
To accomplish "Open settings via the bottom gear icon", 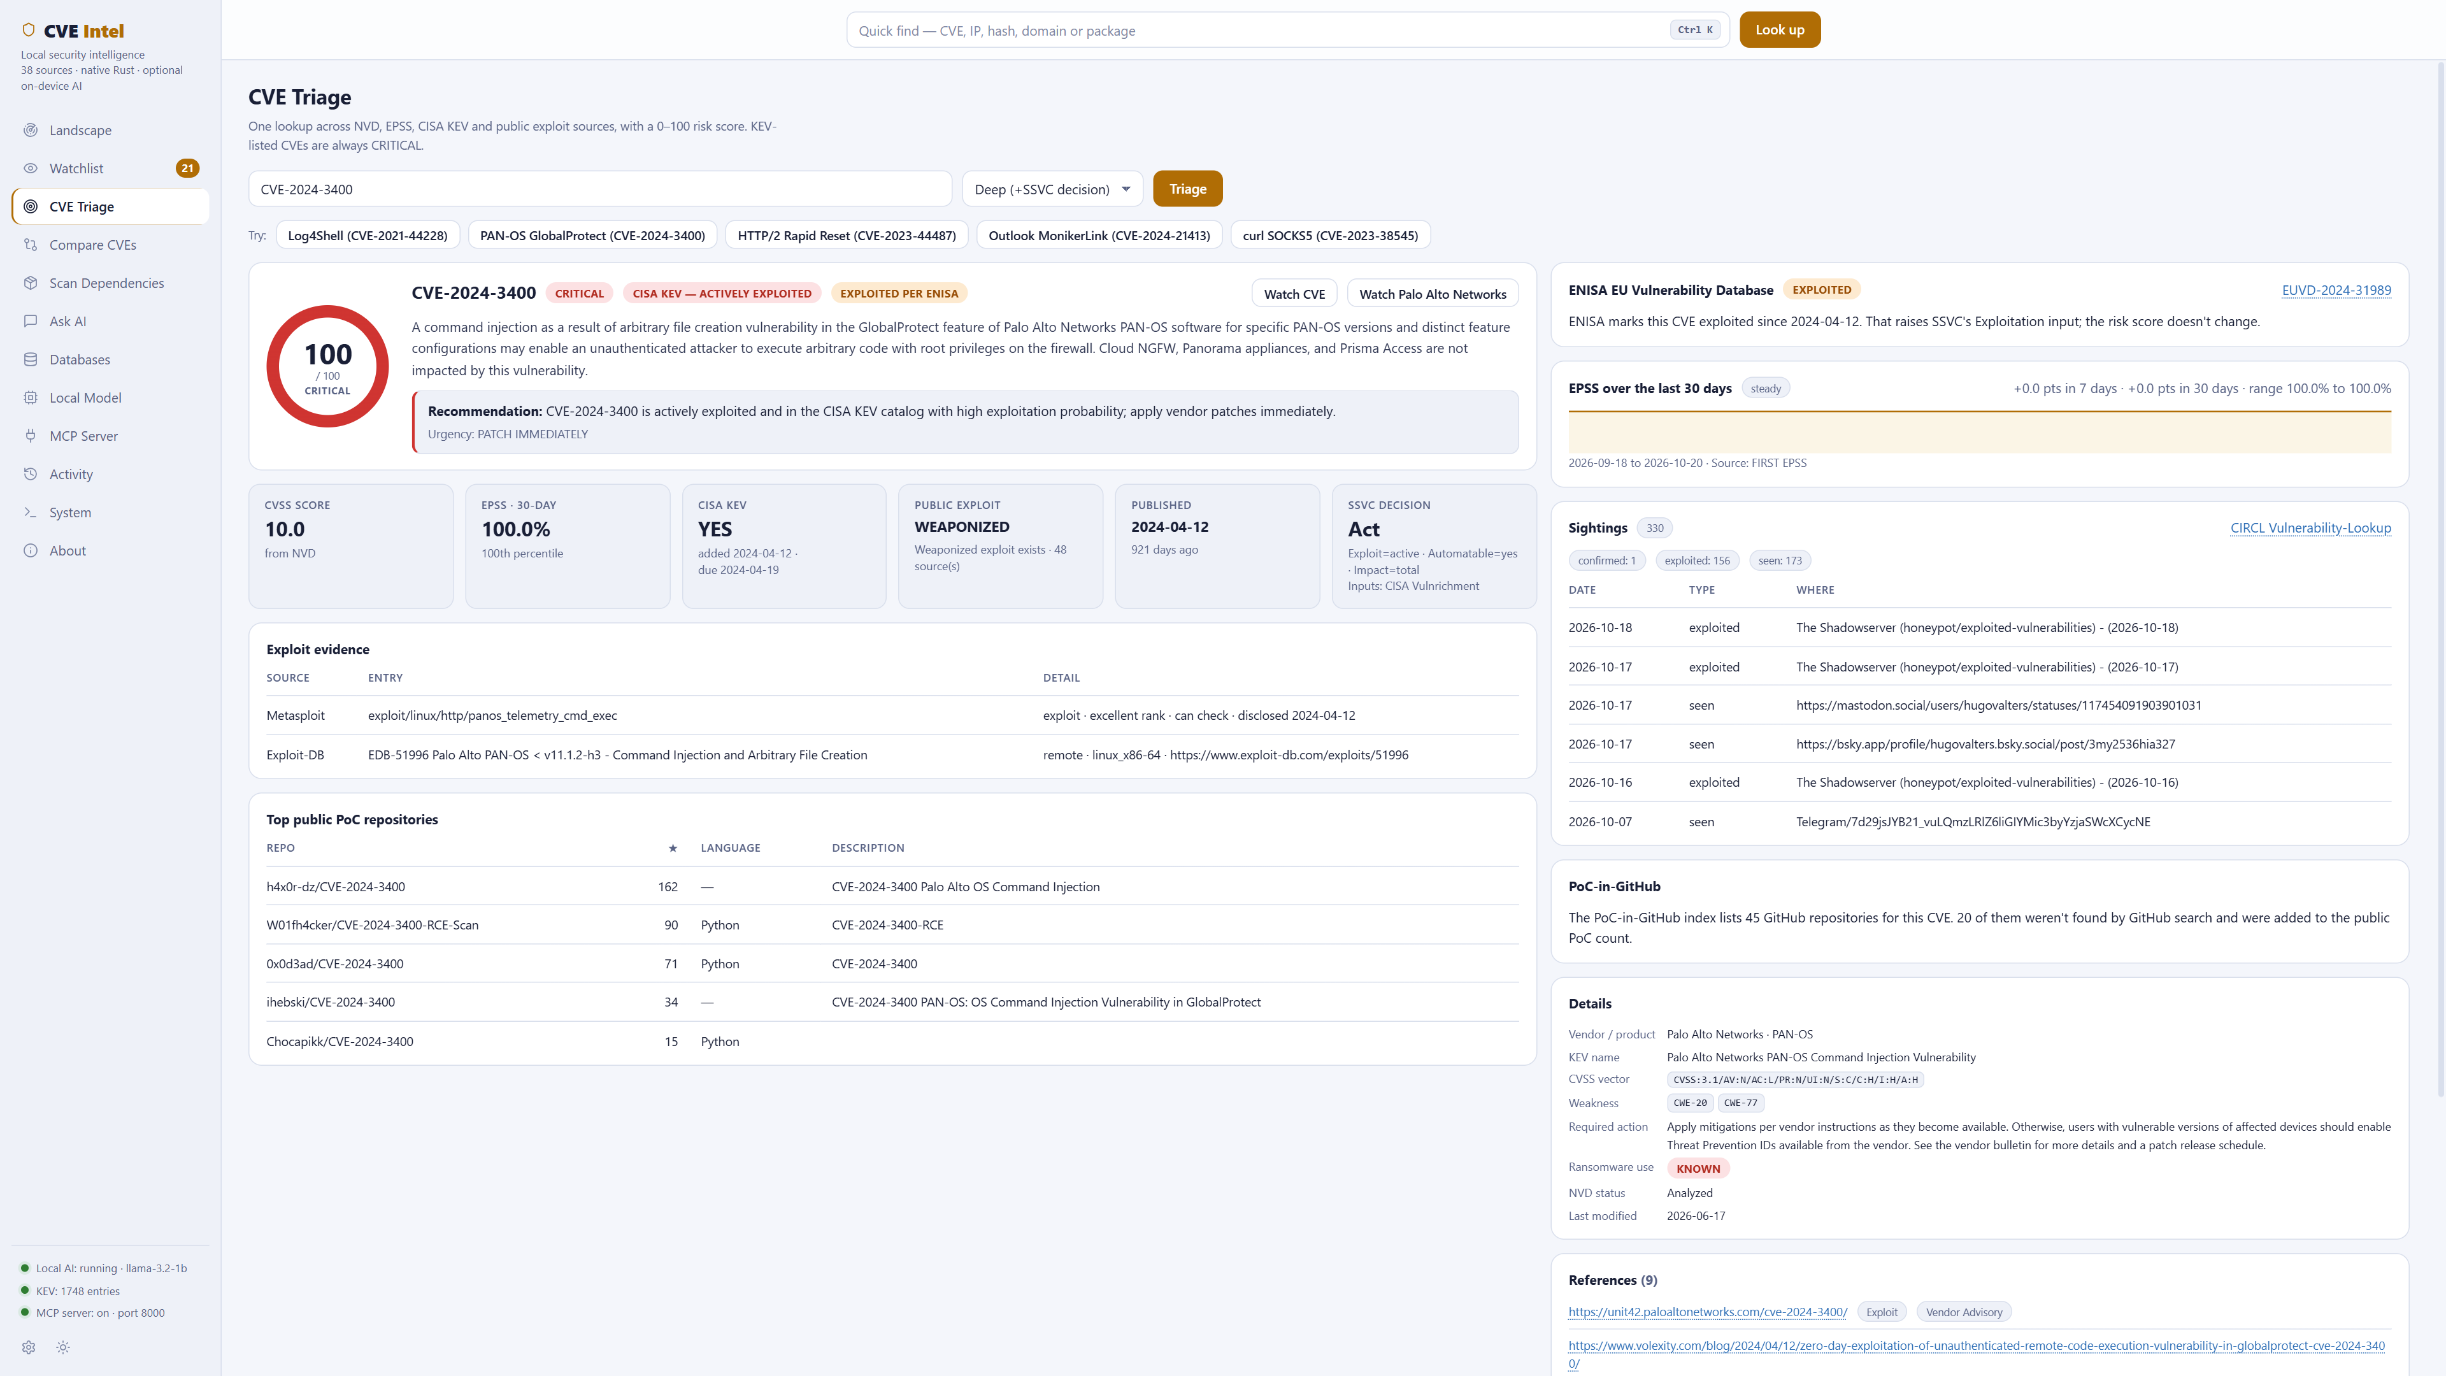I will tap(29, 1347).
